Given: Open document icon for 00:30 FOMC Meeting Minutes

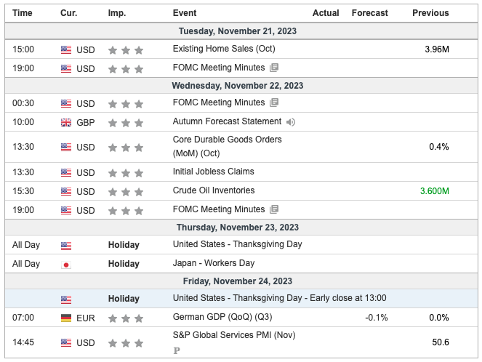Looking at the screenshot, I should [274, 102].
